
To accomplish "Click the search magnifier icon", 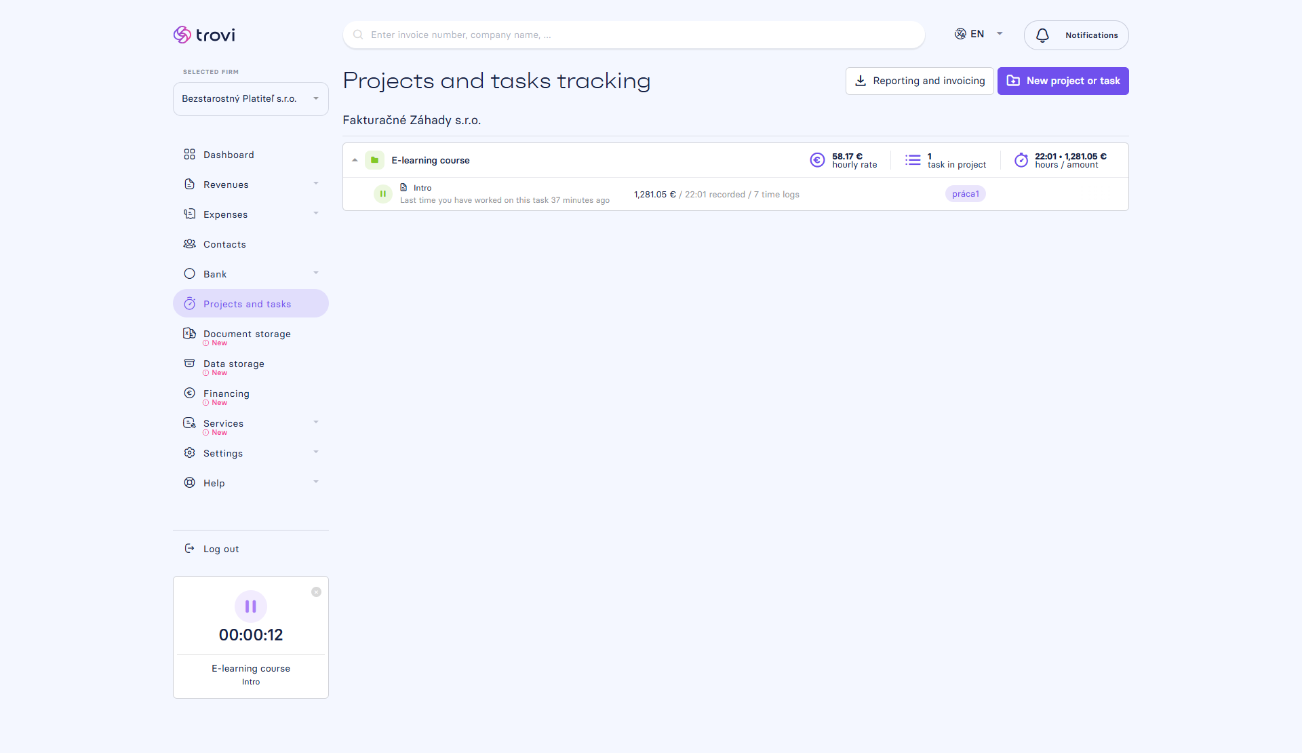I will tap(358, 35).
